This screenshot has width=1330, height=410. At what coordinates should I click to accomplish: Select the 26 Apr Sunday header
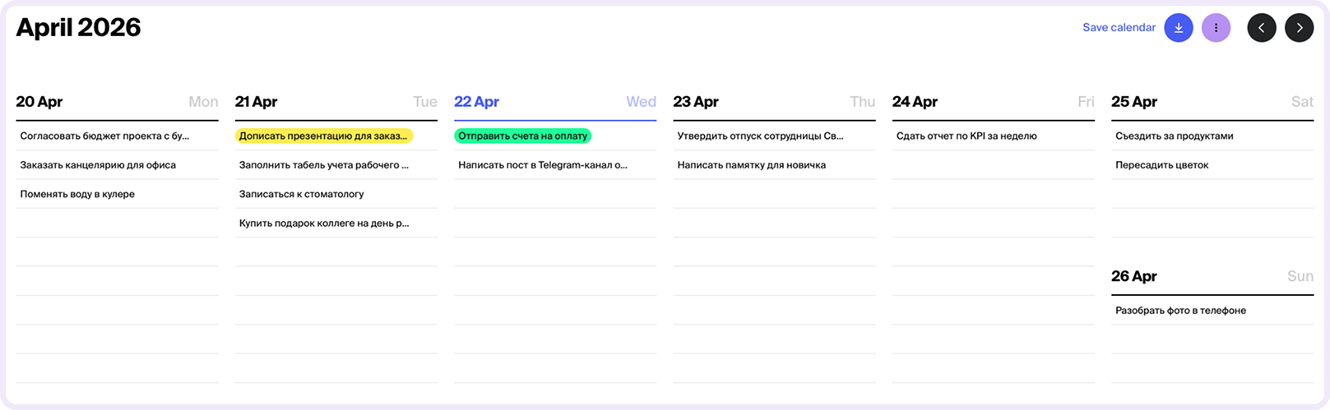(1134, 276)
